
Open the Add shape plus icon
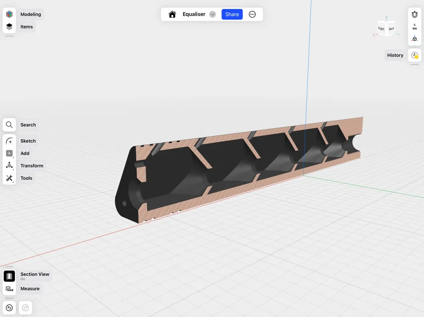tap(9, 153)
